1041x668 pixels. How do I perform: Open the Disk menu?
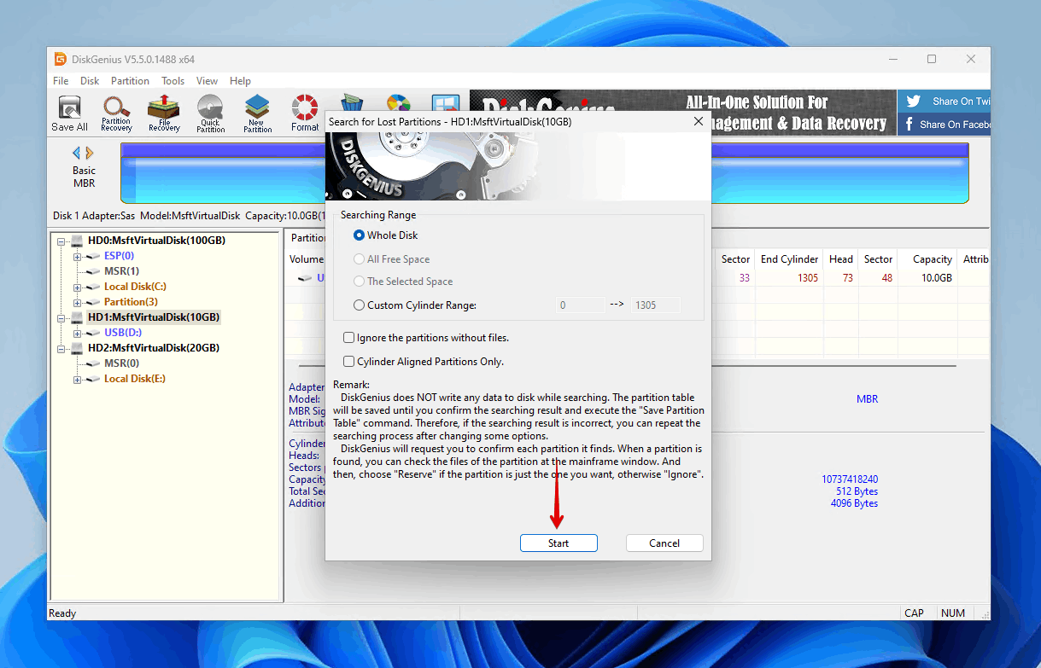click(x=90, y=81)
